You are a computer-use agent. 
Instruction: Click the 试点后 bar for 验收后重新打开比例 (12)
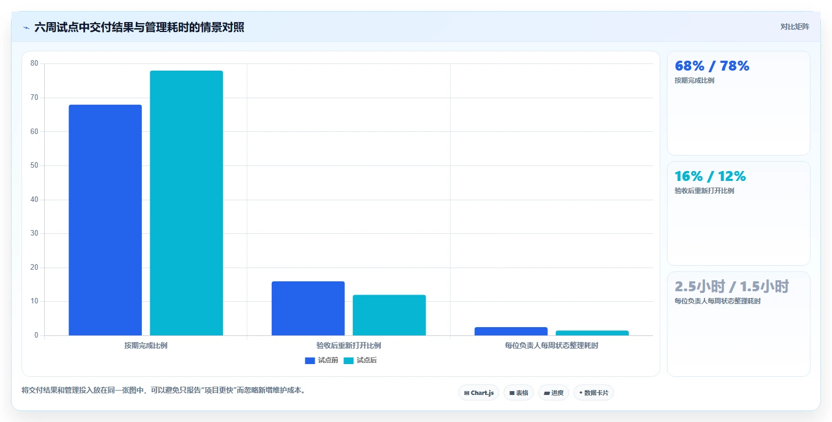389,315
